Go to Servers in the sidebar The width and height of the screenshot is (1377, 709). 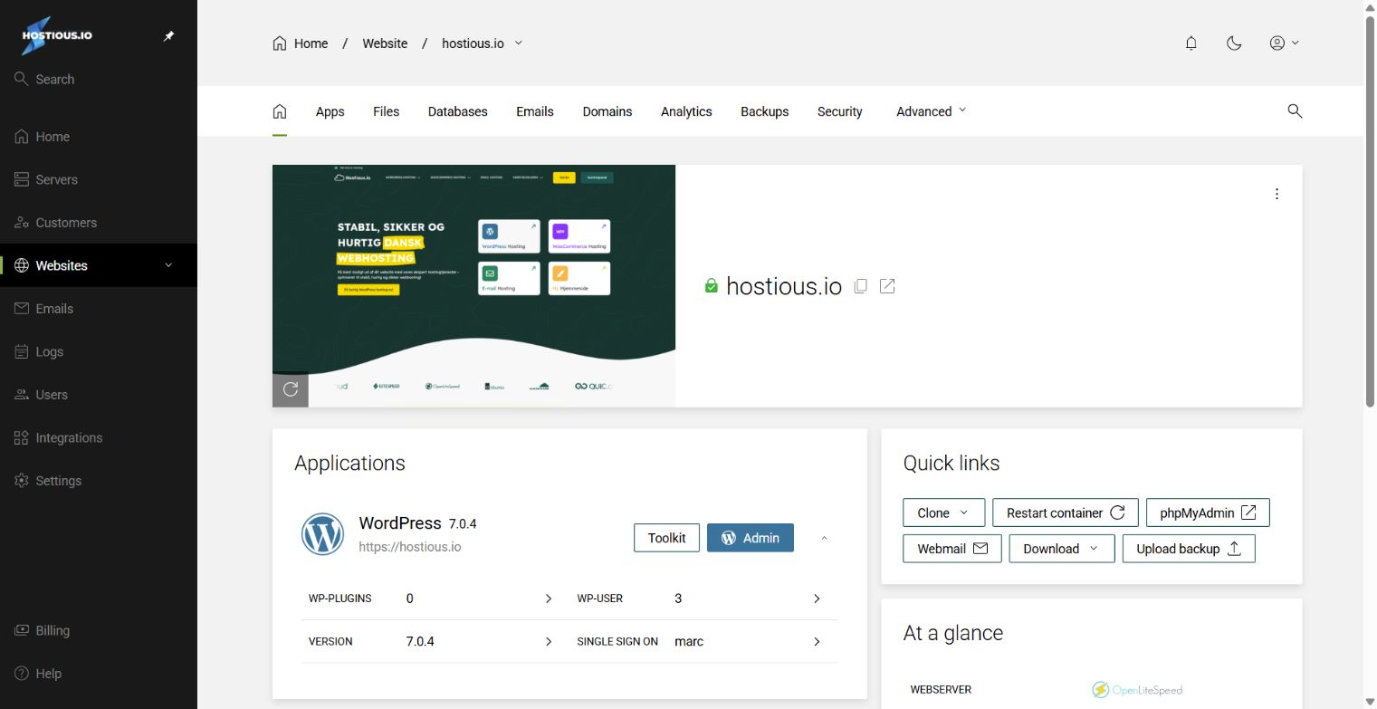(99, 179)
